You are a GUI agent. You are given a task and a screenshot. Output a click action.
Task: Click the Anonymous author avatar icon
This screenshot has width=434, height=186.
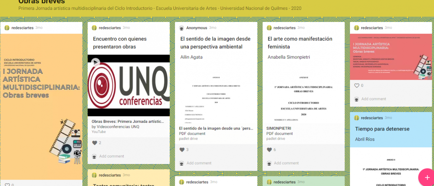pos(182,28)
